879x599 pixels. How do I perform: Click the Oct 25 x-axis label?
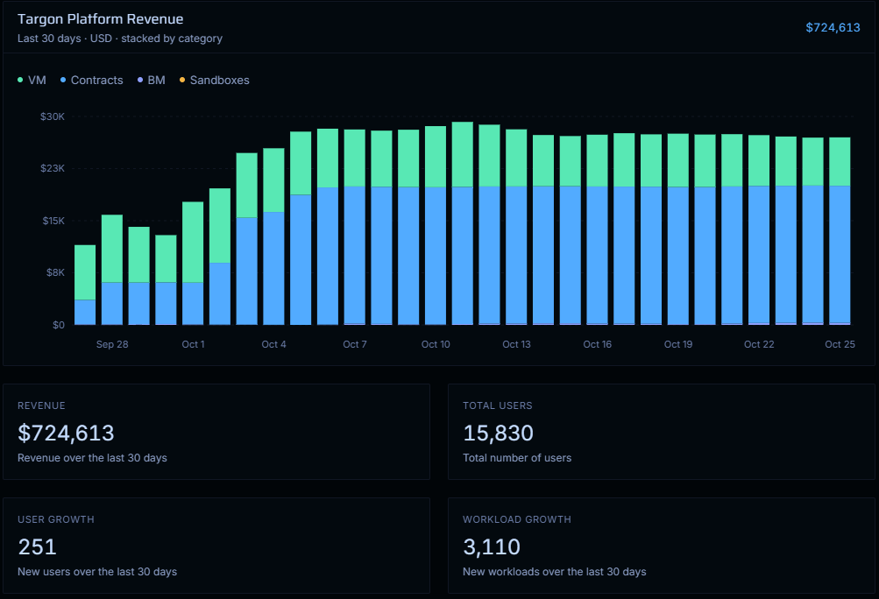click(840, 344)
